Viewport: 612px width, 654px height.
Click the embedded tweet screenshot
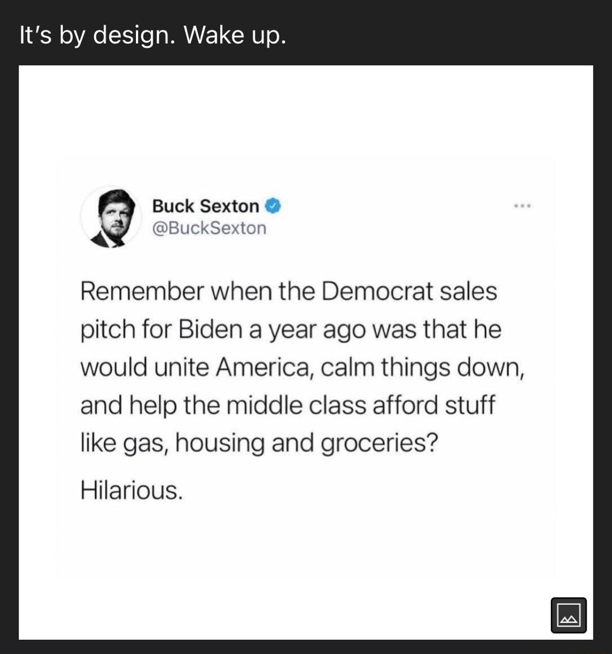pos(306,351)
